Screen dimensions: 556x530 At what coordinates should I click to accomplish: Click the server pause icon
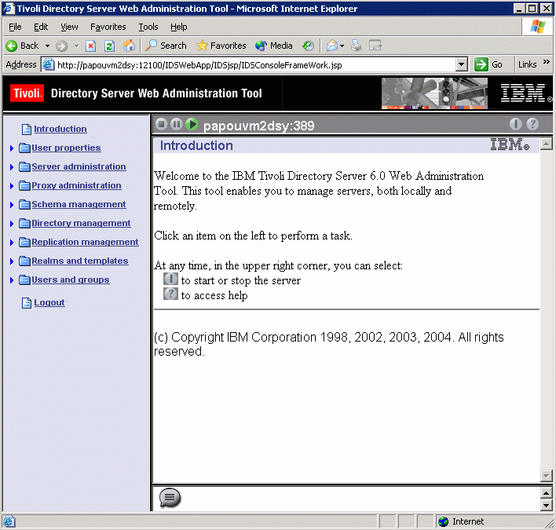pyautogui.click(x=176, y=124)
